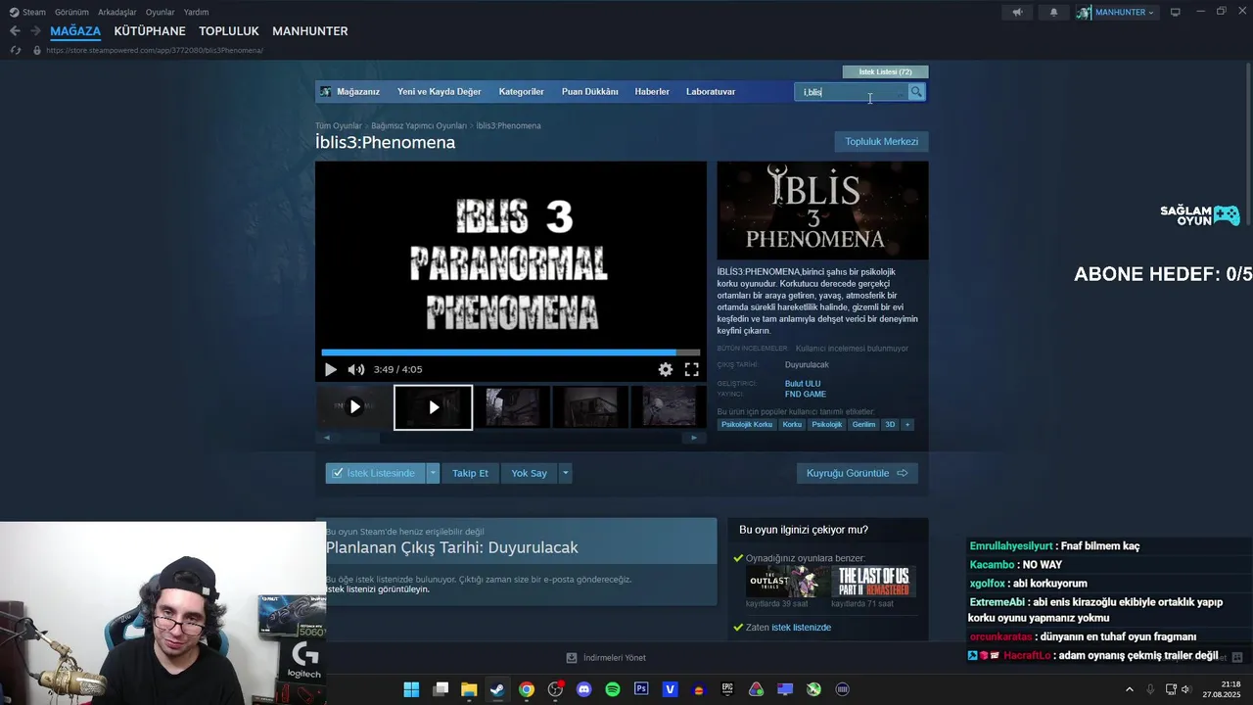1253x705 pixels.
Task: Open the Windows Start menu
Action: point(411,689)
